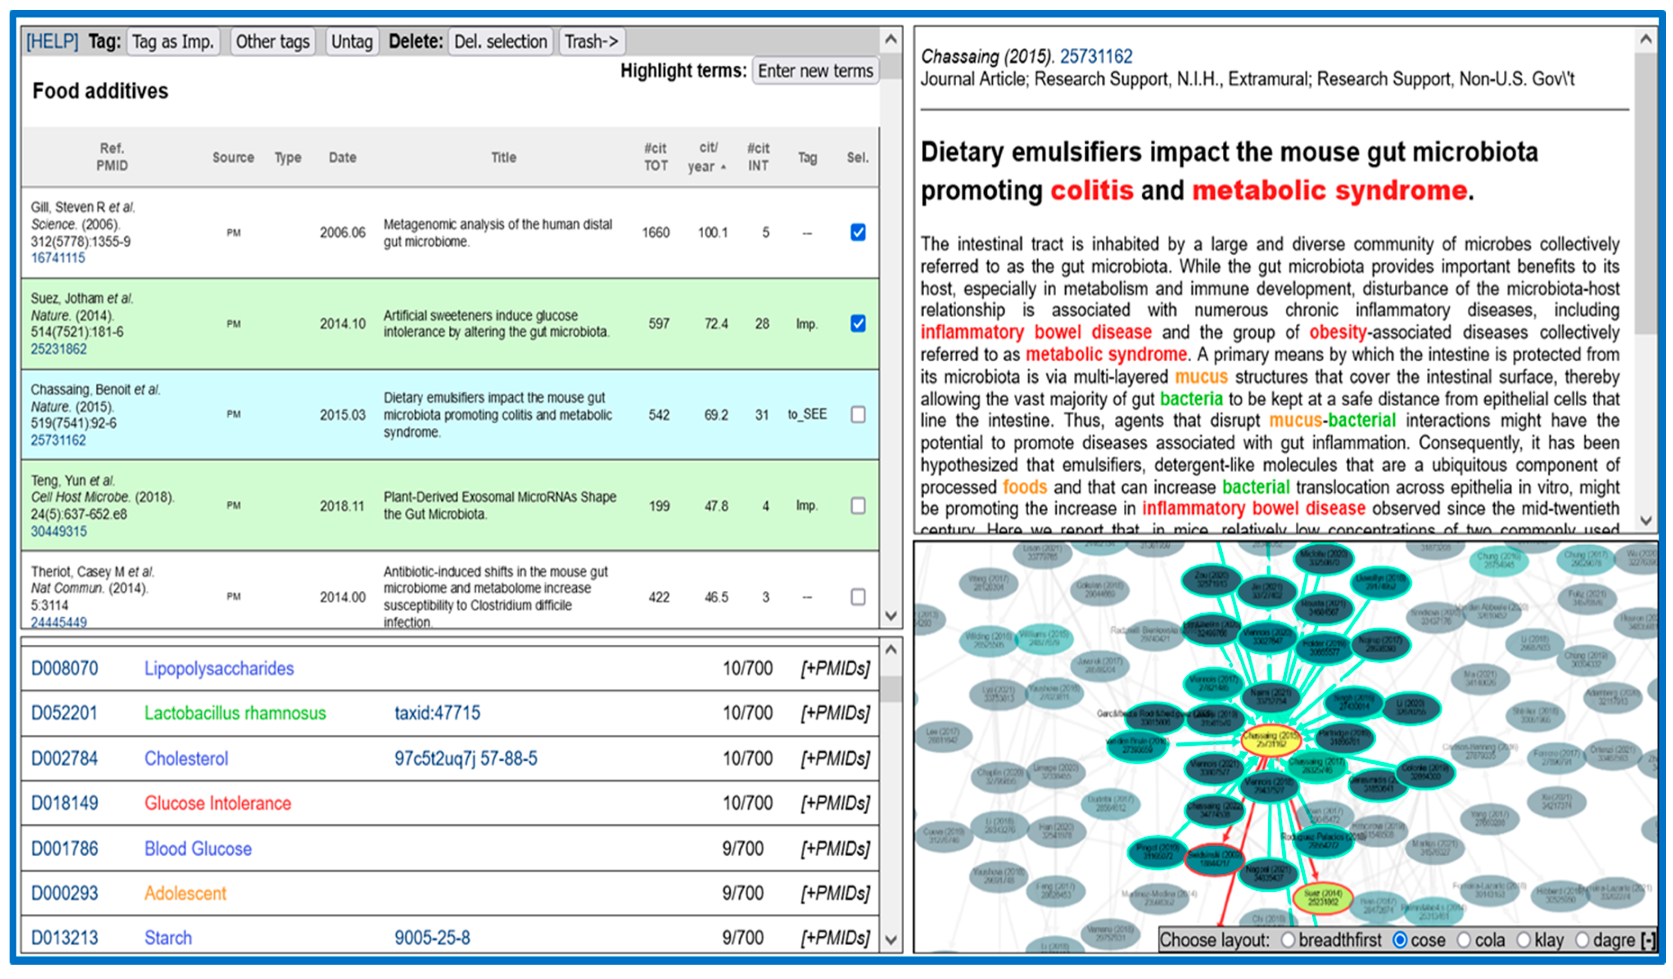This screenshot has height=979, width=1673.
Task: Open descriptor D018149 Glucose Intolerance
Action: point(65,803)
